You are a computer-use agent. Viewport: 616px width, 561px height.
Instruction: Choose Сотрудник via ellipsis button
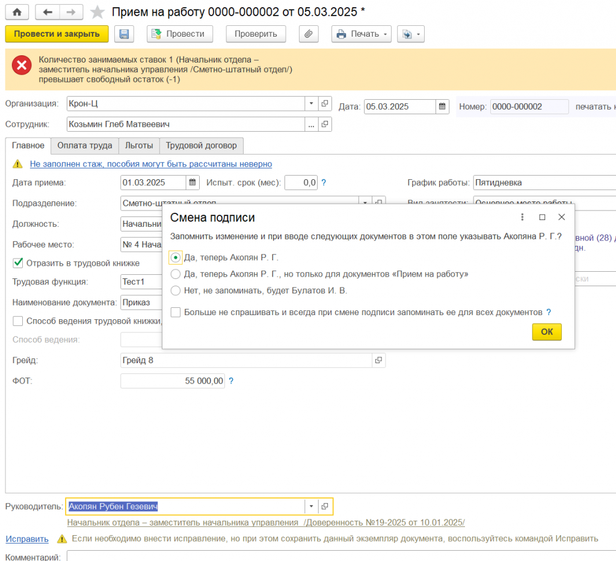[311, 124]
